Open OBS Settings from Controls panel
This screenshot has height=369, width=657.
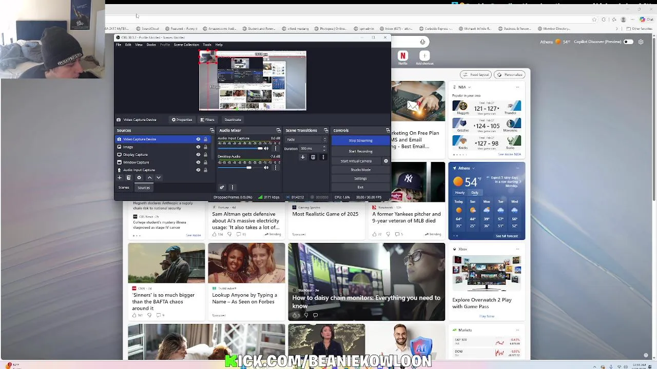tap(360, 178)
